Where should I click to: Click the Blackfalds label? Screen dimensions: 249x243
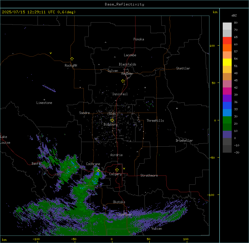[127, 64]
